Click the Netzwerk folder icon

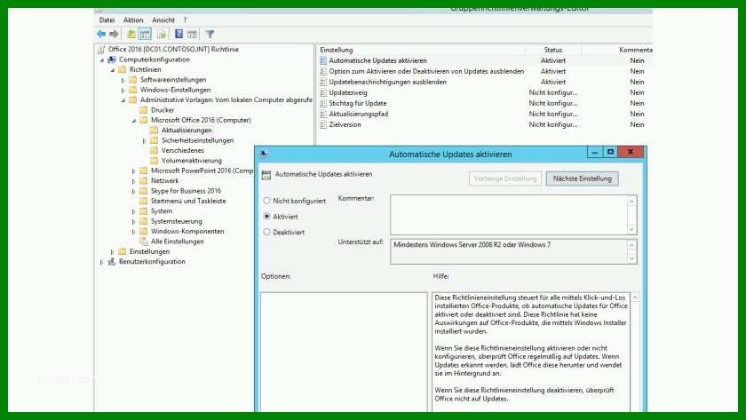click(143, 181)
